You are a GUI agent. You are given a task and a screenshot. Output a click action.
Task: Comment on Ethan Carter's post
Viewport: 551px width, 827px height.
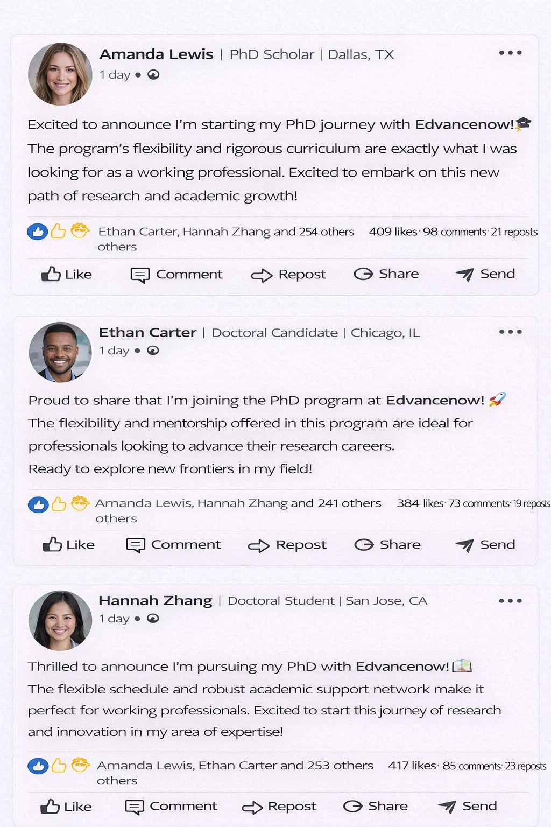point(173,545)
